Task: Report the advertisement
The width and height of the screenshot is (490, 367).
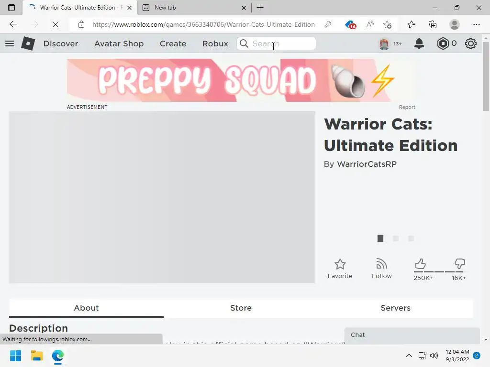Action: point(407,107)
